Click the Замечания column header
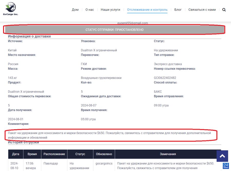Screen dimensions: 231x171 click(x=168, y=154)
